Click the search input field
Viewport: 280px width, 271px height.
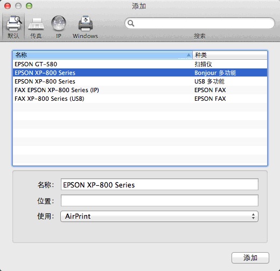pos(200,23)
